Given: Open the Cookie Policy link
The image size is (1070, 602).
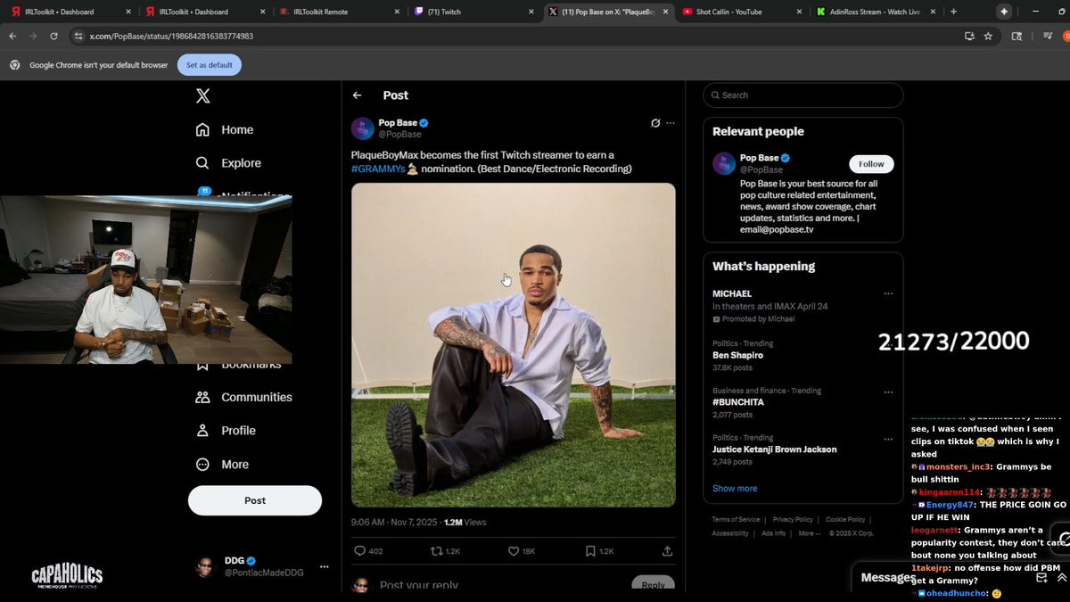Looking at the screenshot, I should [845, 520].
